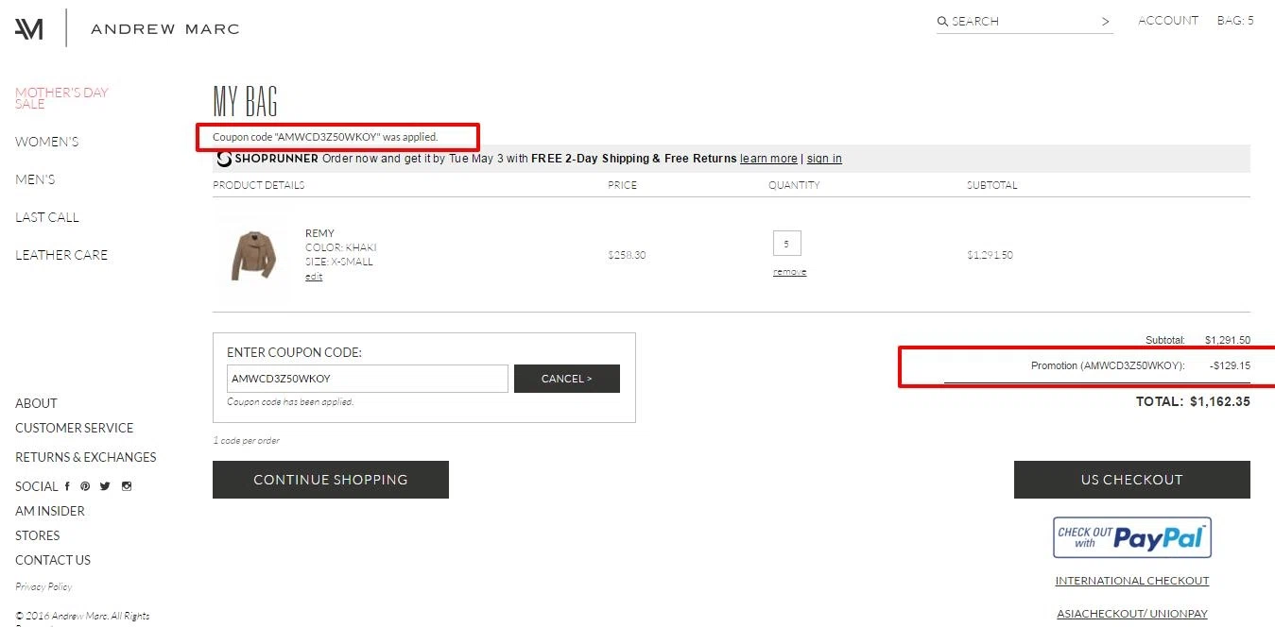The width and height of the screenshot is (1275, 627).
Task: Click the SUBTOTAL column header
Action: point(992,185)
